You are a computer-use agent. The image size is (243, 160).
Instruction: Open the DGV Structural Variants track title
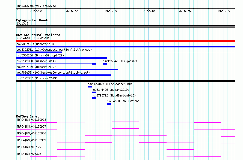(38, 35)
